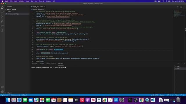Split the editor to the right
The image size is (186, 104).
(x=181, y=7)
